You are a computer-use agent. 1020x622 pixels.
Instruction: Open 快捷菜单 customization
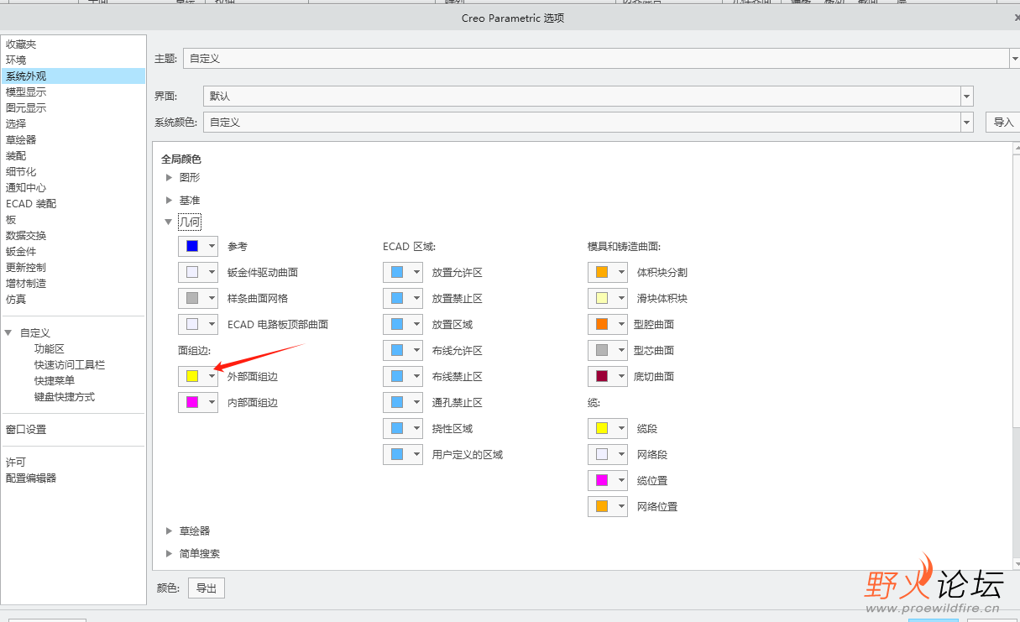55,381
